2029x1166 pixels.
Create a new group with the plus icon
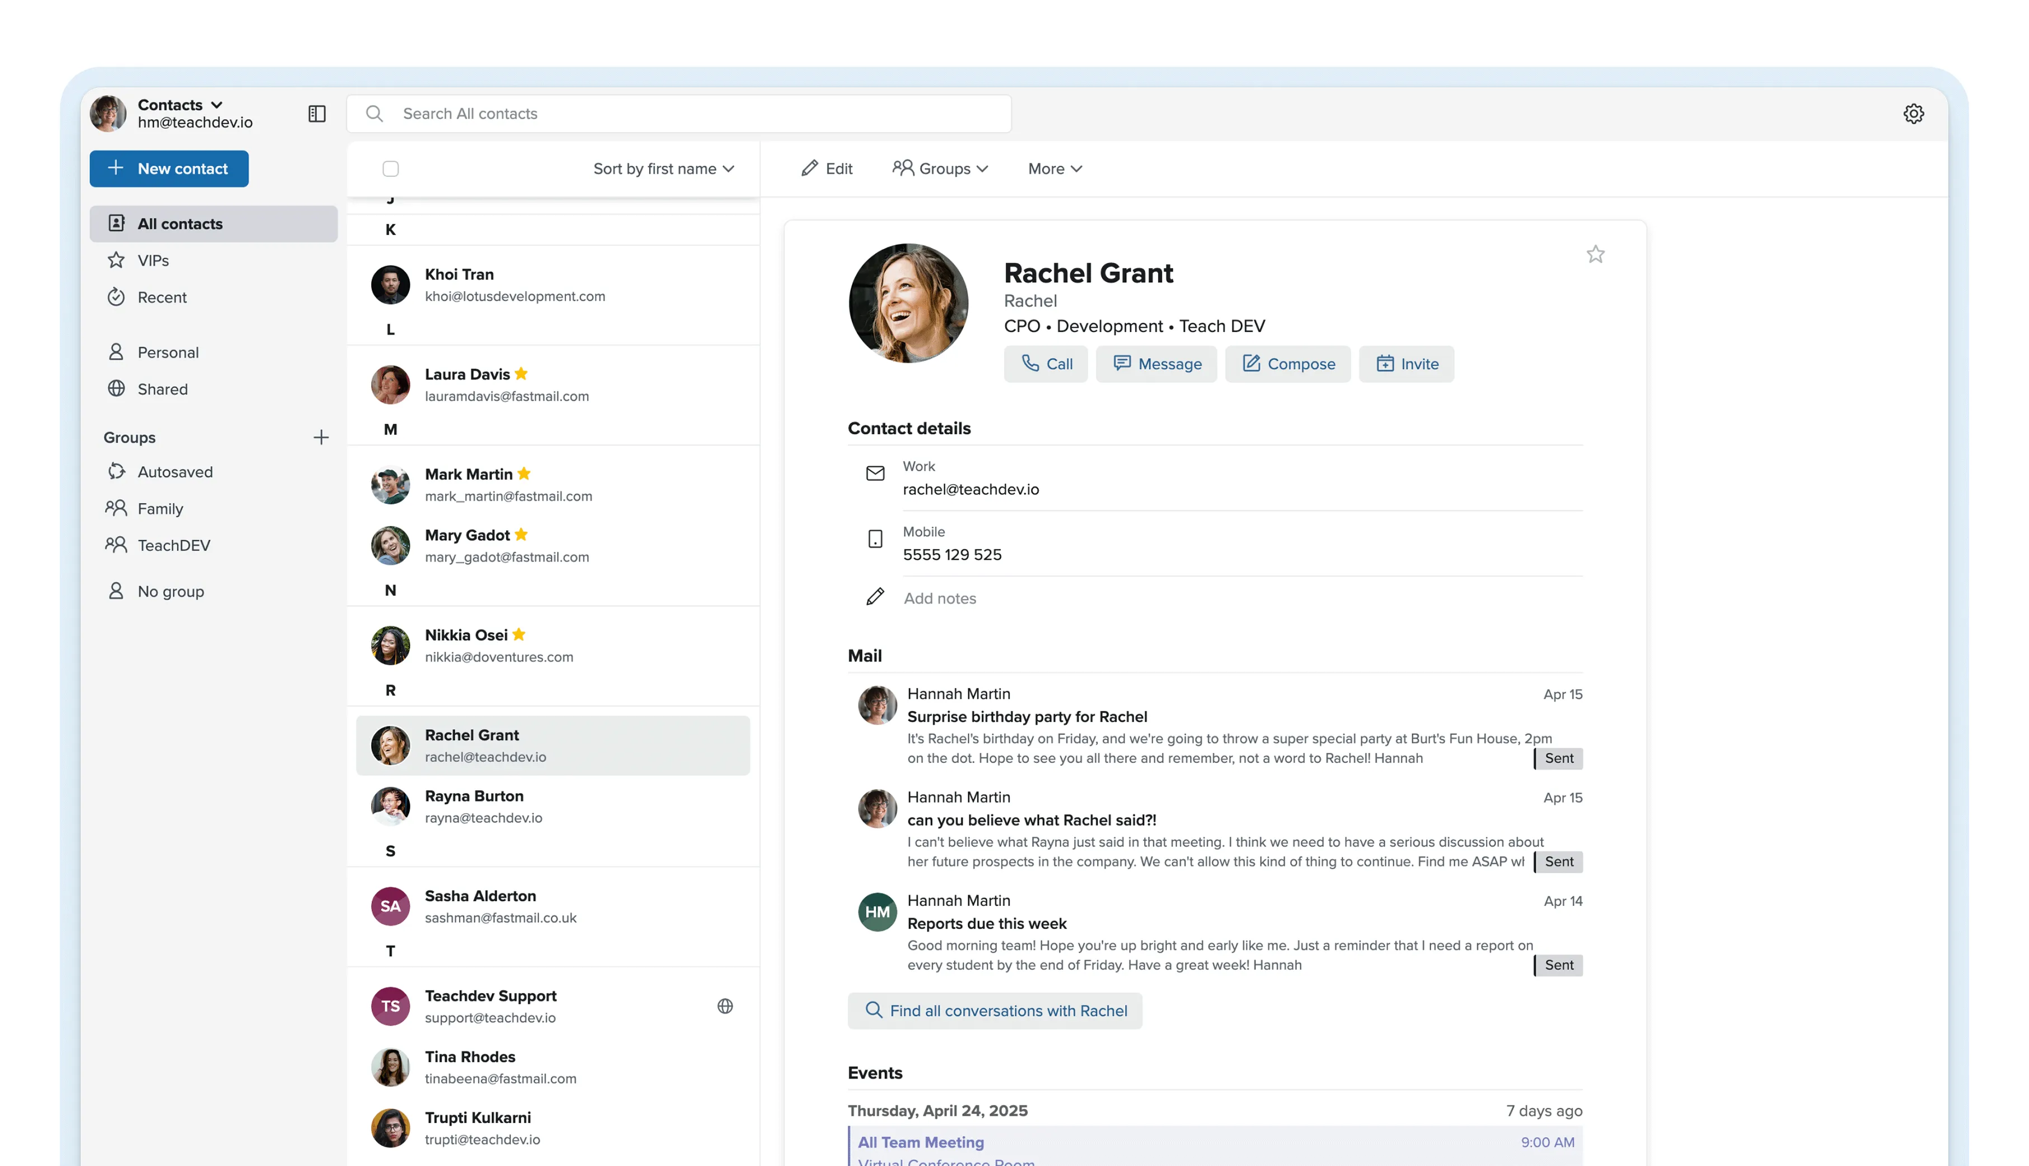pos(321,437)
